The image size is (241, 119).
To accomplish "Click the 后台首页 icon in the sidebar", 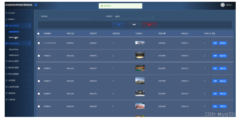I will [6, 13].
